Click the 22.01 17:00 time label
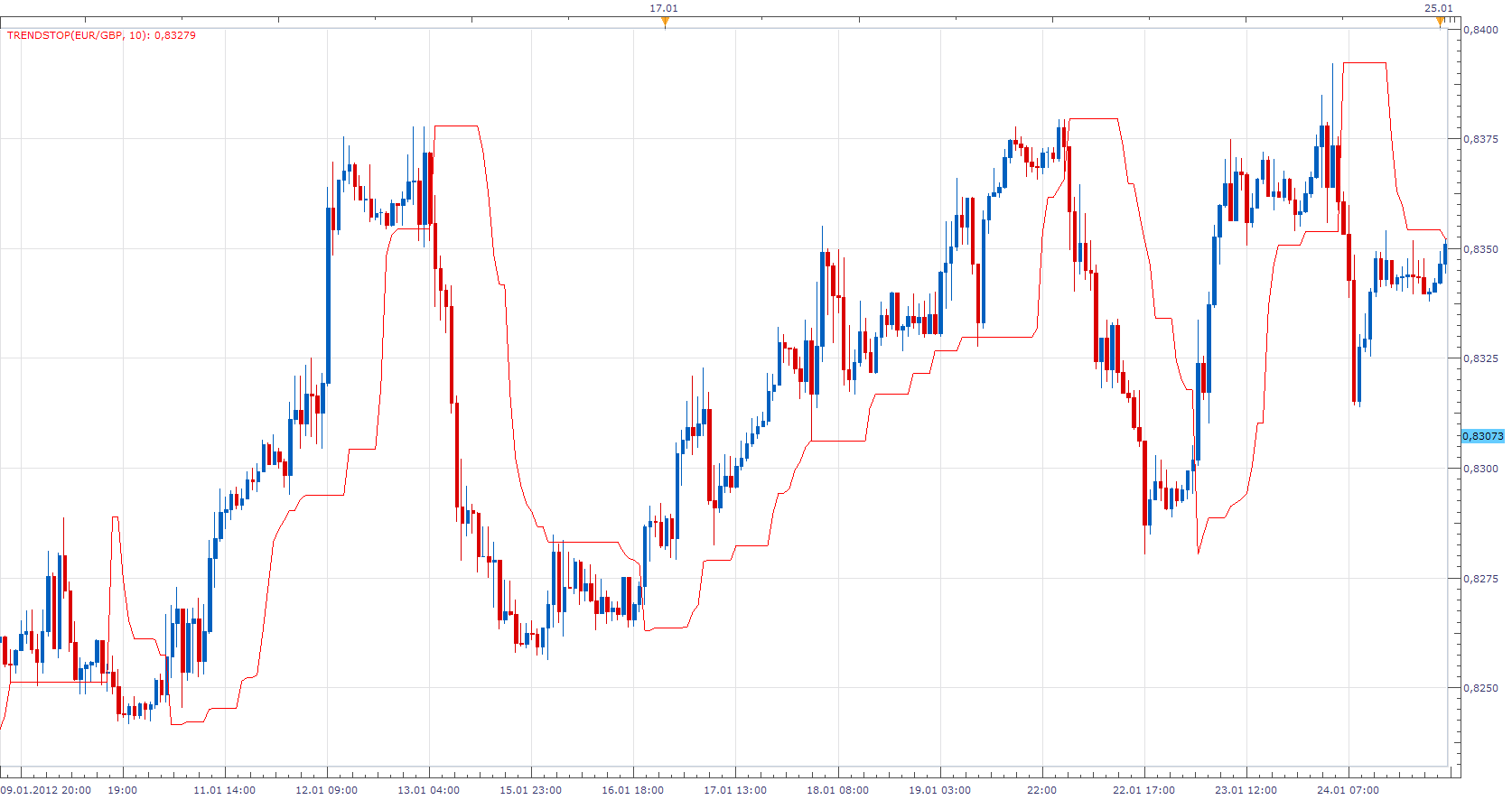This screenshot has height=800, width=1512. pyautogui.click(x=1143, y=790)
